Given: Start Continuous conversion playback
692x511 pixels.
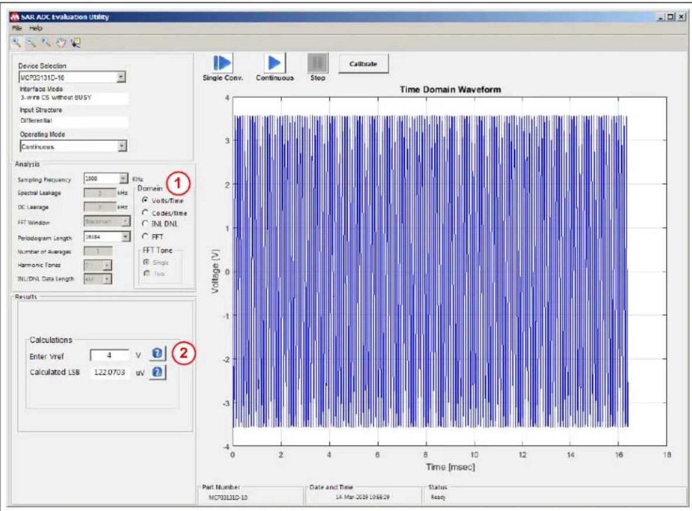Looking at the screenshot, I should tap(274, 63).
